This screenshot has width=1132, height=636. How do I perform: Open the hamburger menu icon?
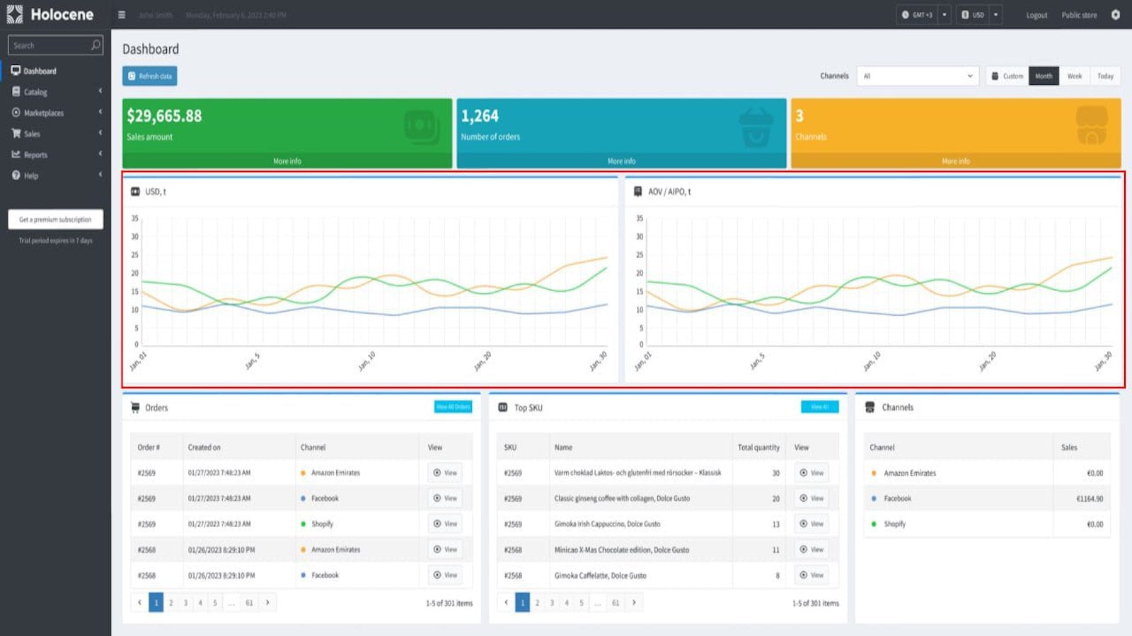[122, 15]
